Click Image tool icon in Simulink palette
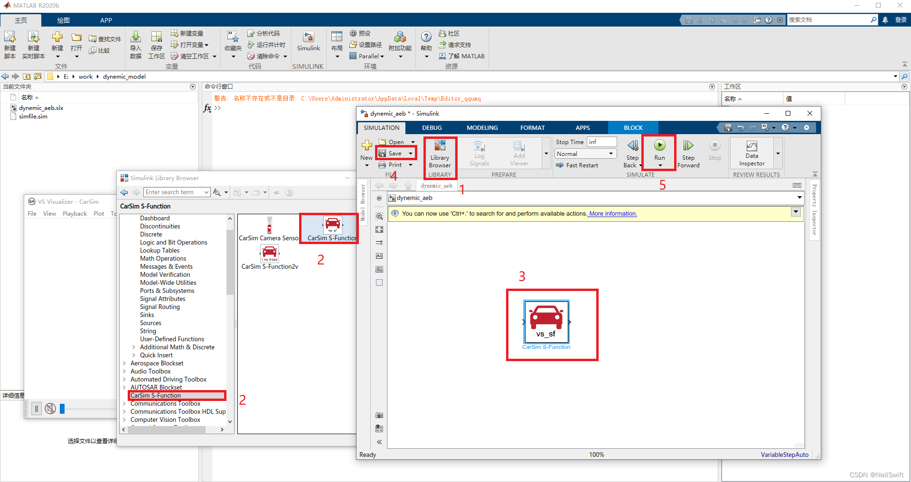The image size is (911, 482). coord(379,269)
